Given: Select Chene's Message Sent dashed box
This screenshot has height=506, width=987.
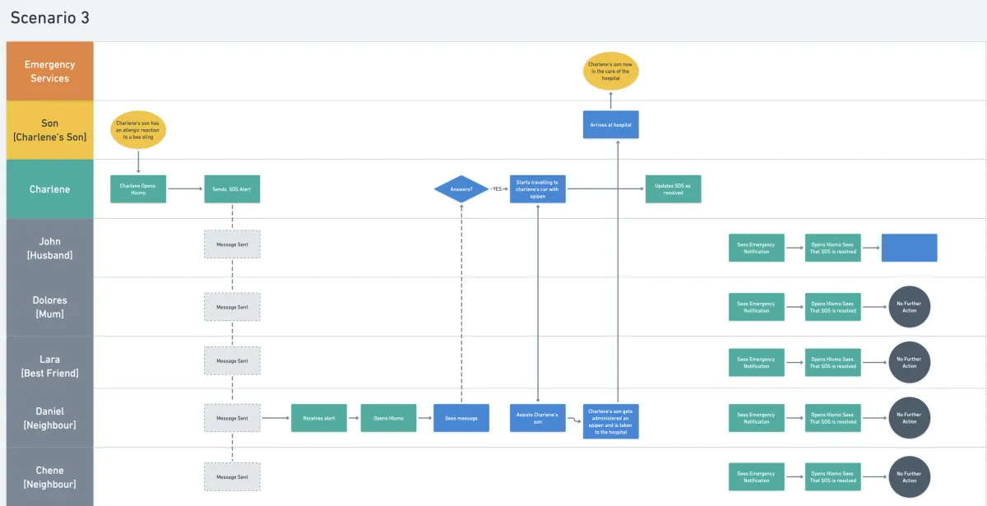Looking at the screenshot, I should (x=232, y=476).
